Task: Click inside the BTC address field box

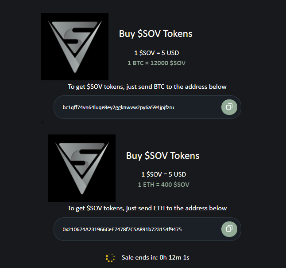Action: tap(147, 107)
